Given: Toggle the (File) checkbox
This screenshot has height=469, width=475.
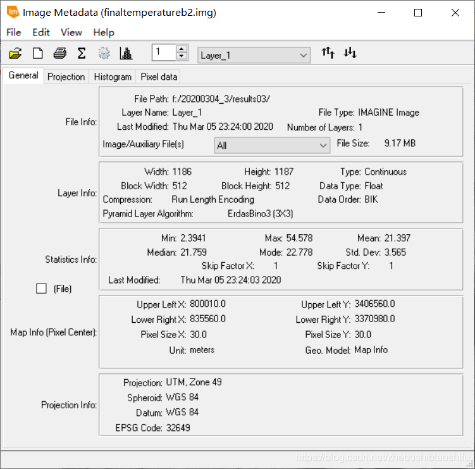Looking at the screenshot, I should pyautogui.click(x=41, y=289).
